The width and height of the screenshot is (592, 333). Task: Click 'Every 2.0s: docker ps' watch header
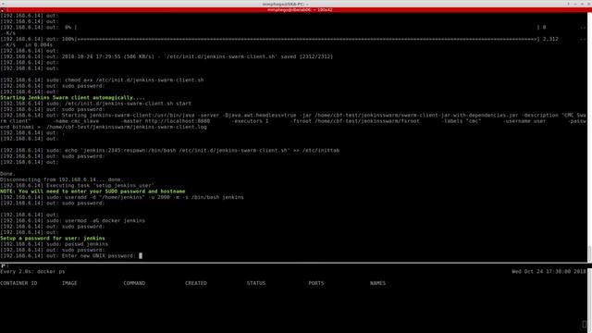[32, 271]
